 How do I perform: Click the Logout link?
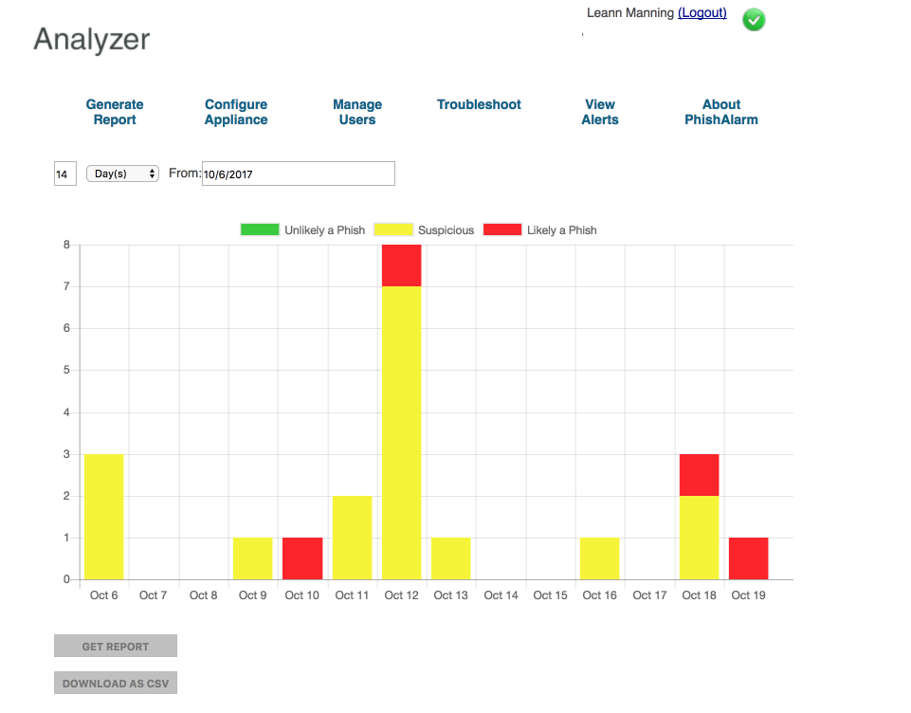(702, 13)
